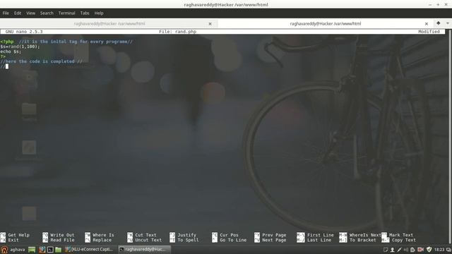
Task: Click the Prev Page shortcut label
Action: (274, 235)
